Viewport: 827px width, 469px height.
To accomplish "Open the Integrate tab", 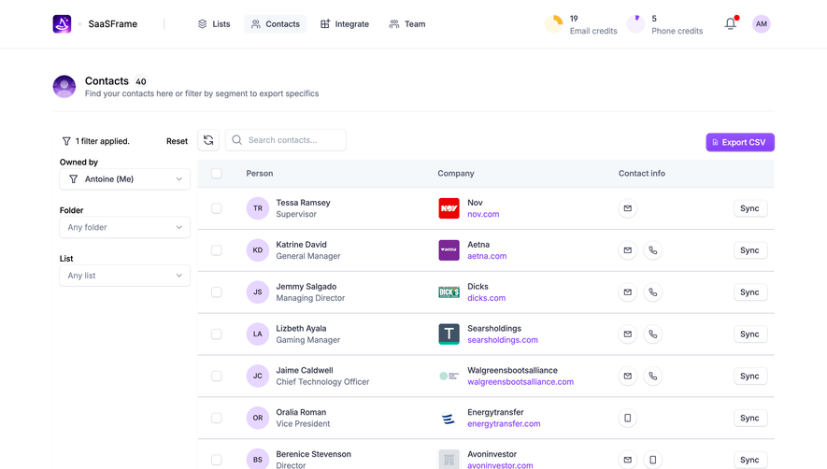I will (345, 23).
